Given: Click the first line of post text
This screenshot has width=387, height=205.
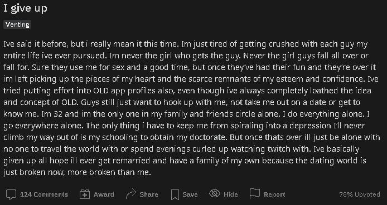Looking at the screenshot, I should 186,44.
